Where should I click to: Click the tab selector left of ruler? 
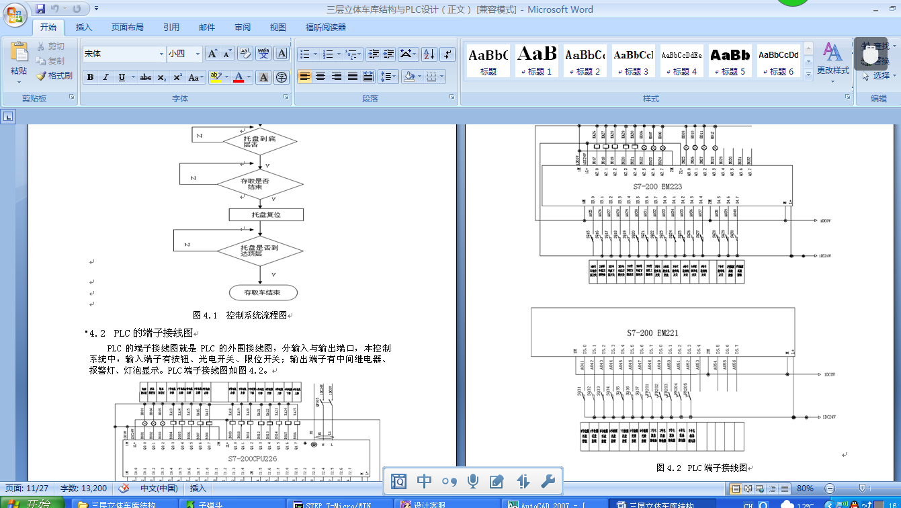pyautogui.click(x=8, y=117)
